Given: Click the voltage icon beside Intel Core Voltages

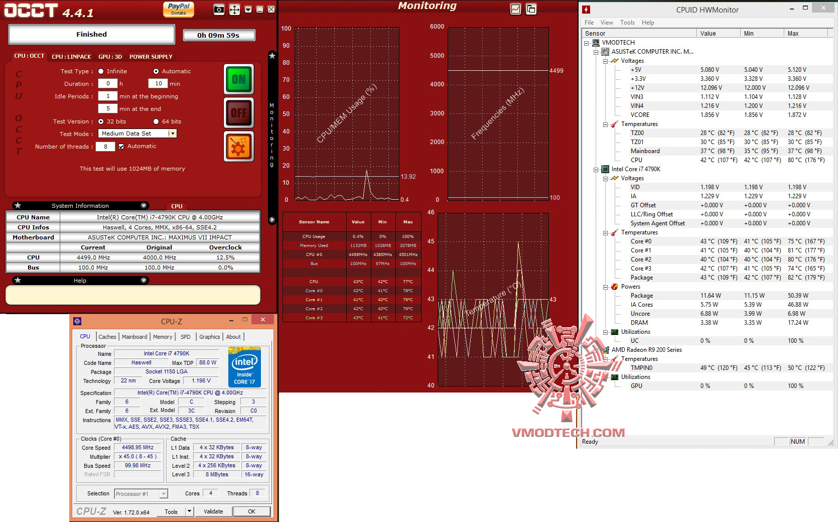Looking at the screenshot, I should pyautogui.click(x=615, y=178).
